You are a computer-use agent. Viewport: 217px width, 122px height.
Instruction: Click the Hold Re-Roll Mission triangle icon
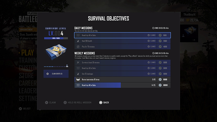tap(65, 102)
